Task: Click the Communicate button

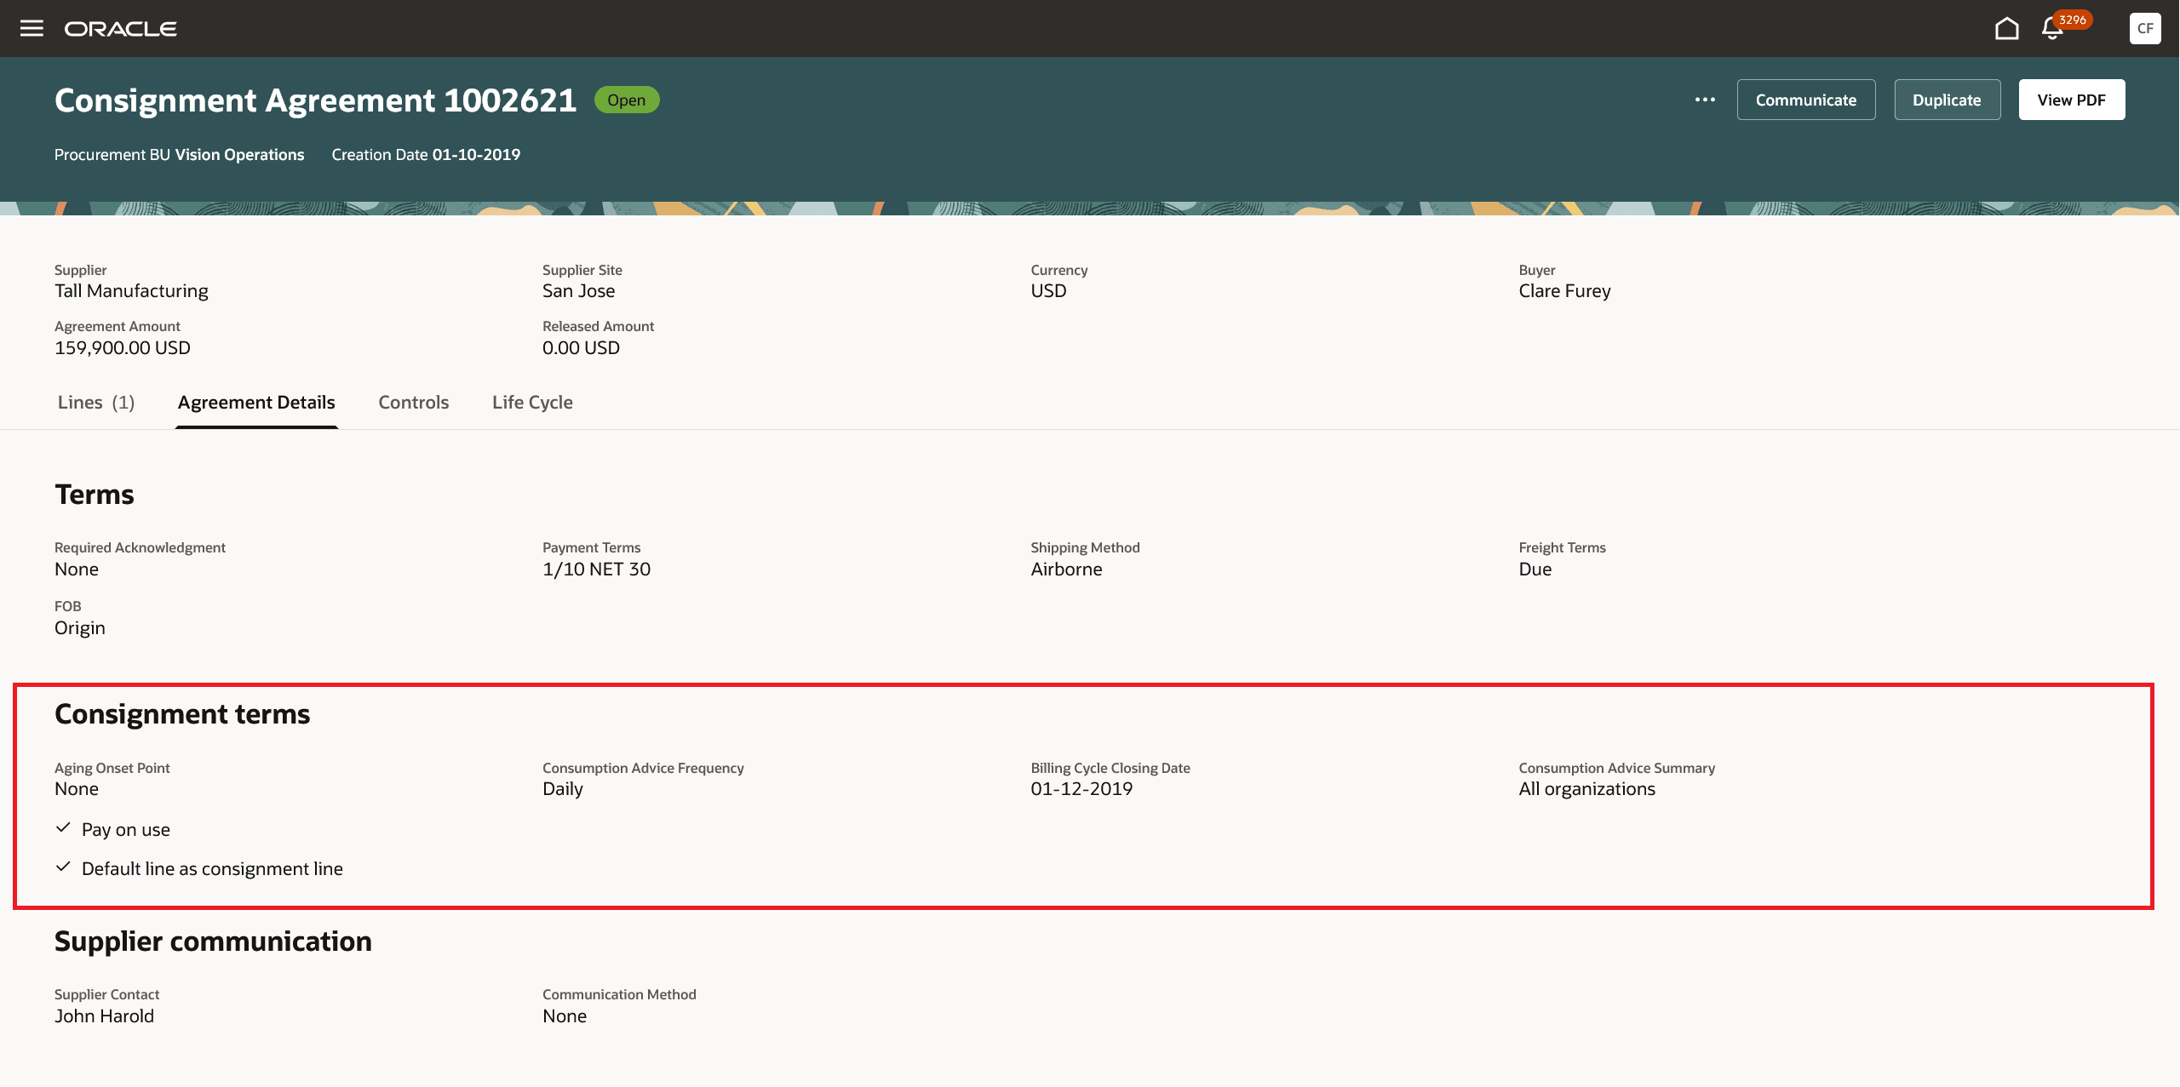Action: tap(1805, 100)
